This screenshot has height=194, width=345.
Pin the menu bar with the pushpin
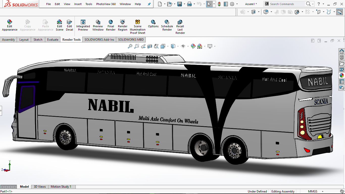click(149, 4)
